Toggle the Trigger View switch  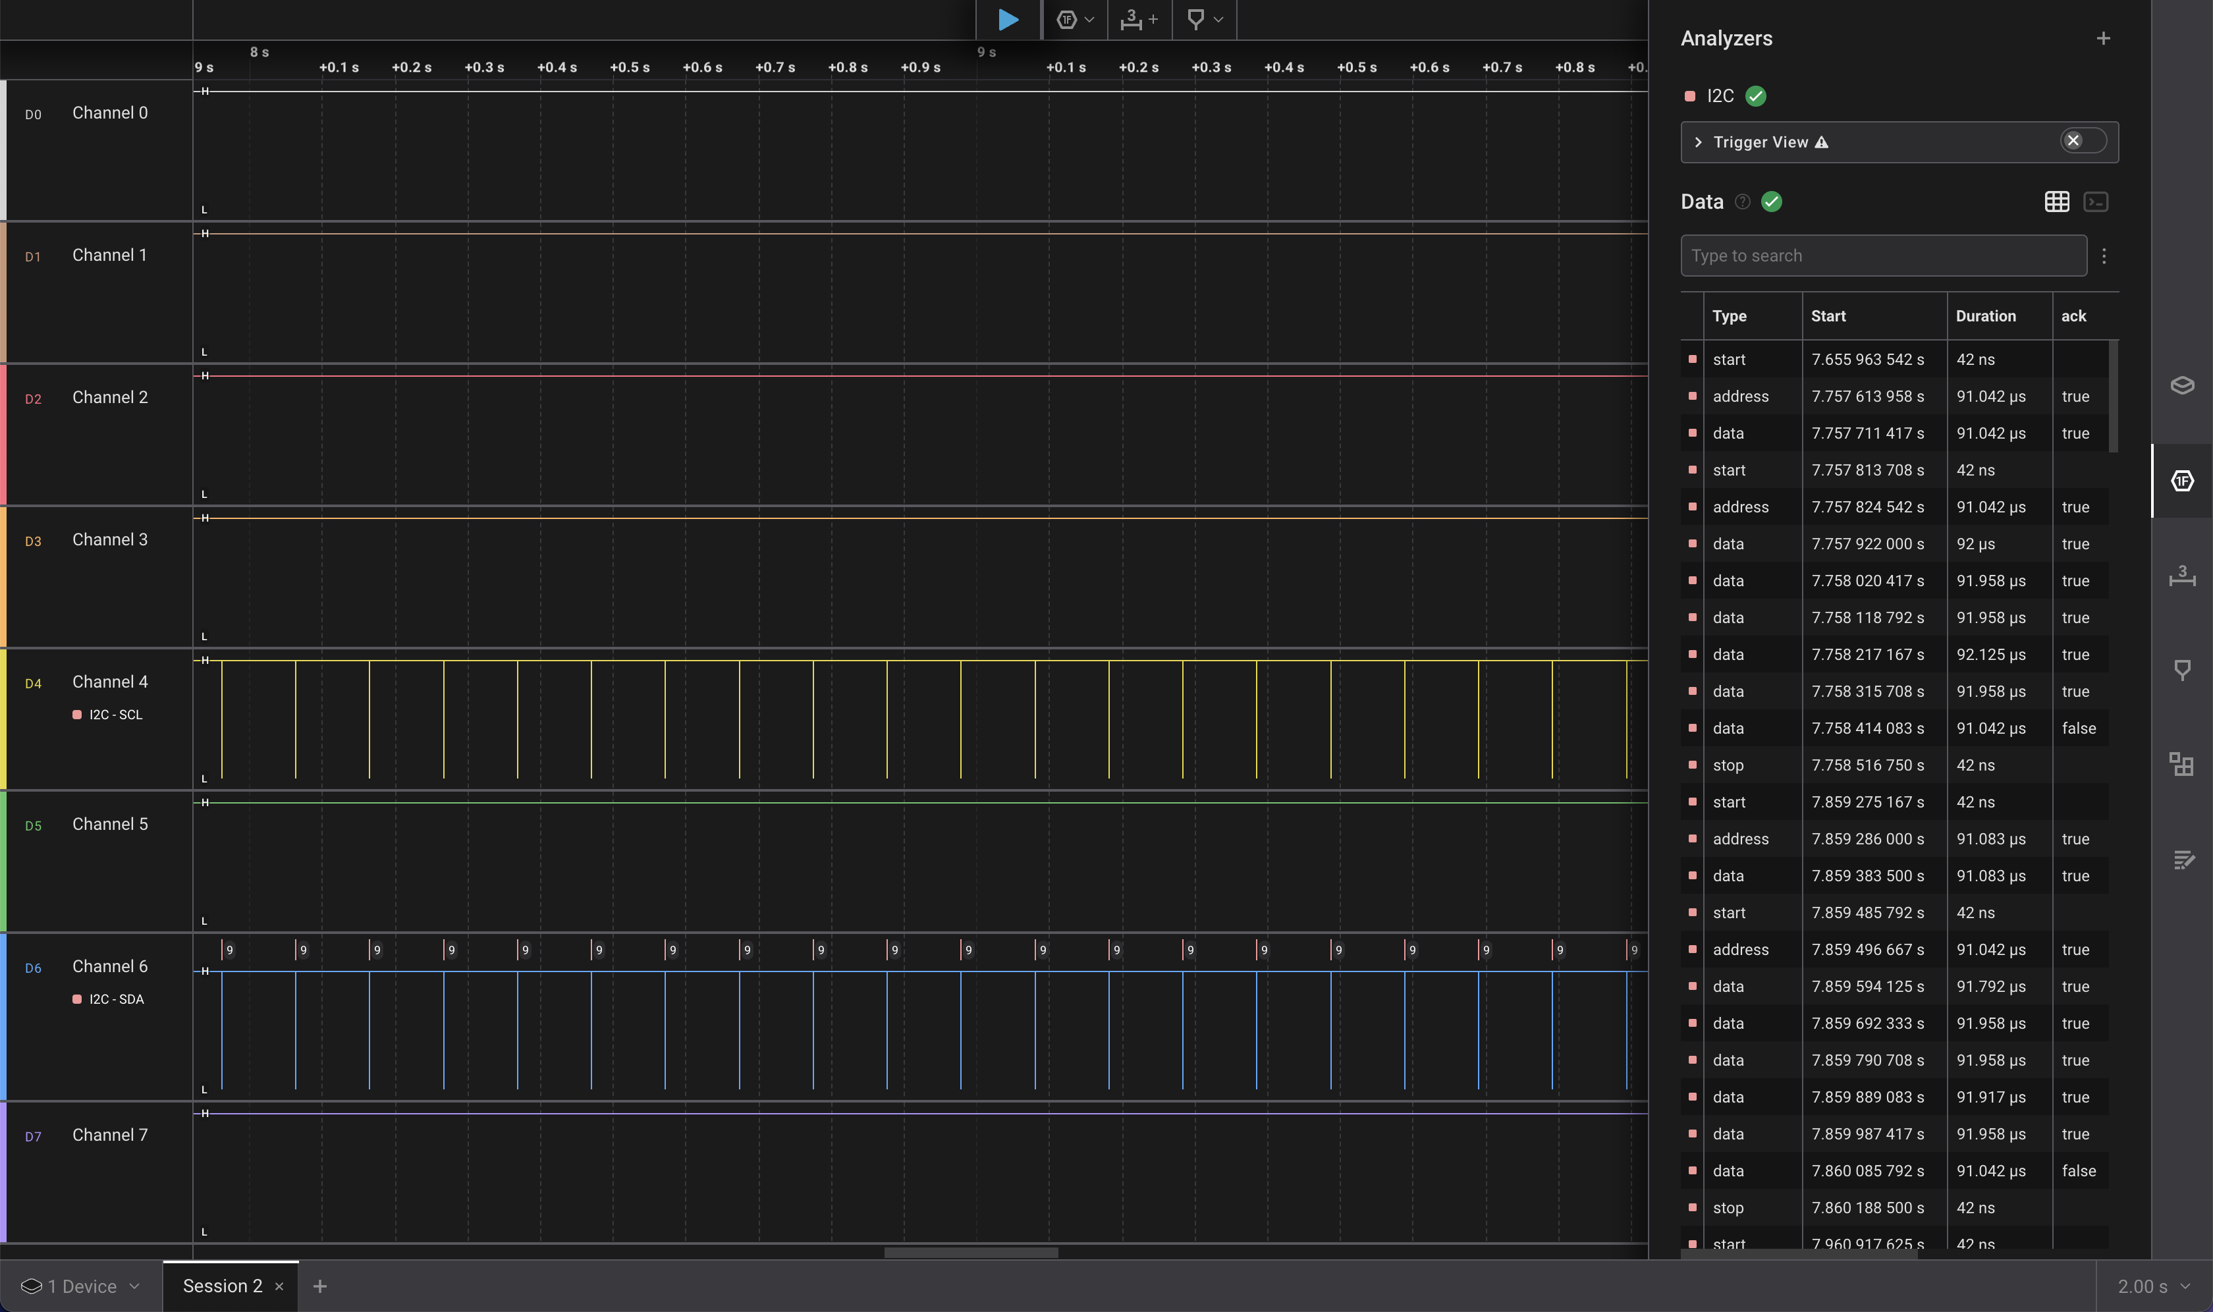(x=2082, y=142)
